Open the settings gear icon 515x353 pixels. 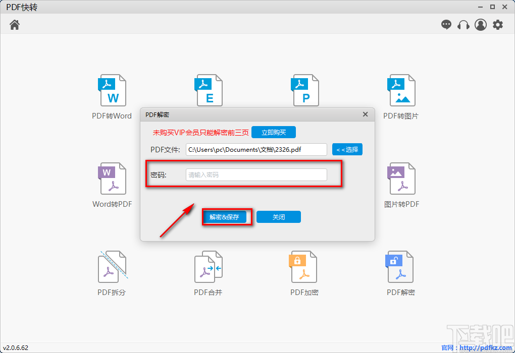click(497, 24)
